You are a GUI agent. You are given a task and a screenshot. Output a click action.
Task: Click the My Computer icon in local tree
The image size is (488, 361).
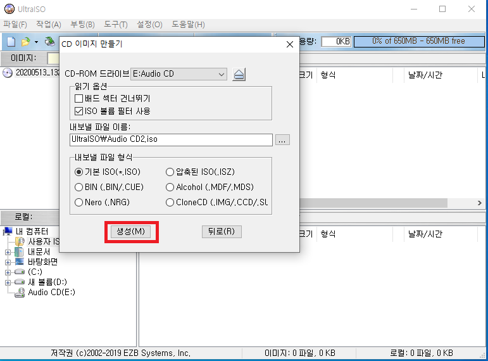[x=8, y=231]
